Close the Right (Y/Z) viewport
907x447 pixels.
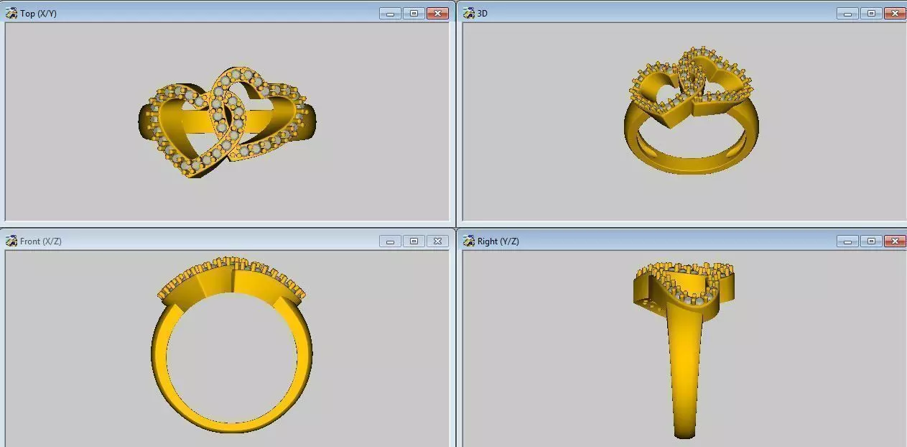[895, 241]
